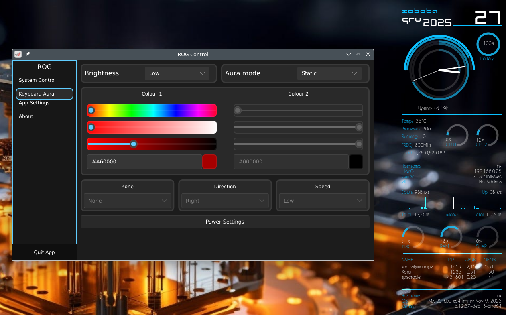Click the Colour 1 label
Screen dimensions: 506x315
pos(152,94)
